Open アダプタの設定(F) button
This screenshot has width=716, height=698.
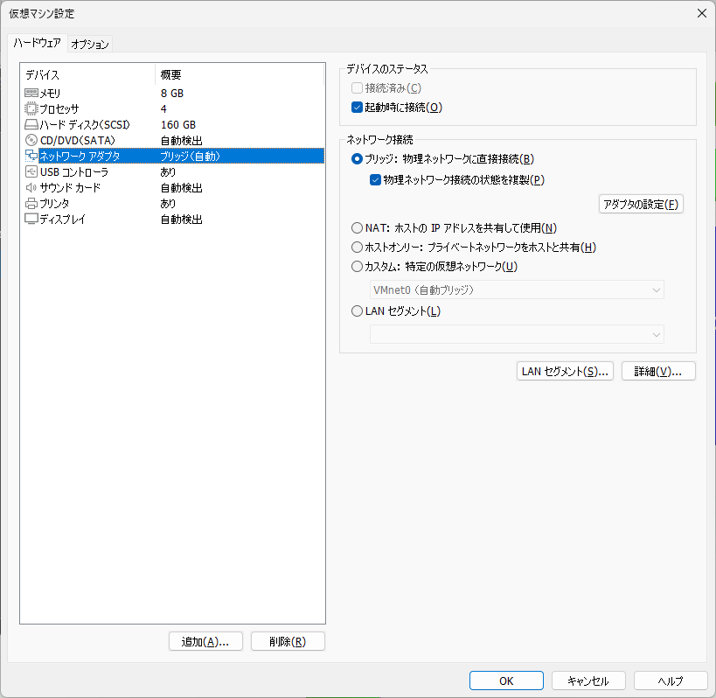coord(641,204)
